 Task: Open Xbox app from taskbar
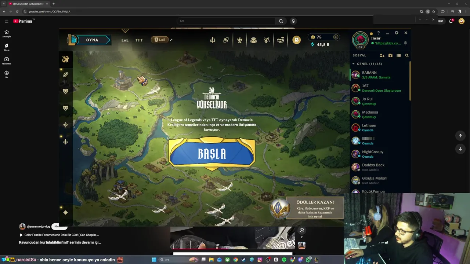click(227, 260)
